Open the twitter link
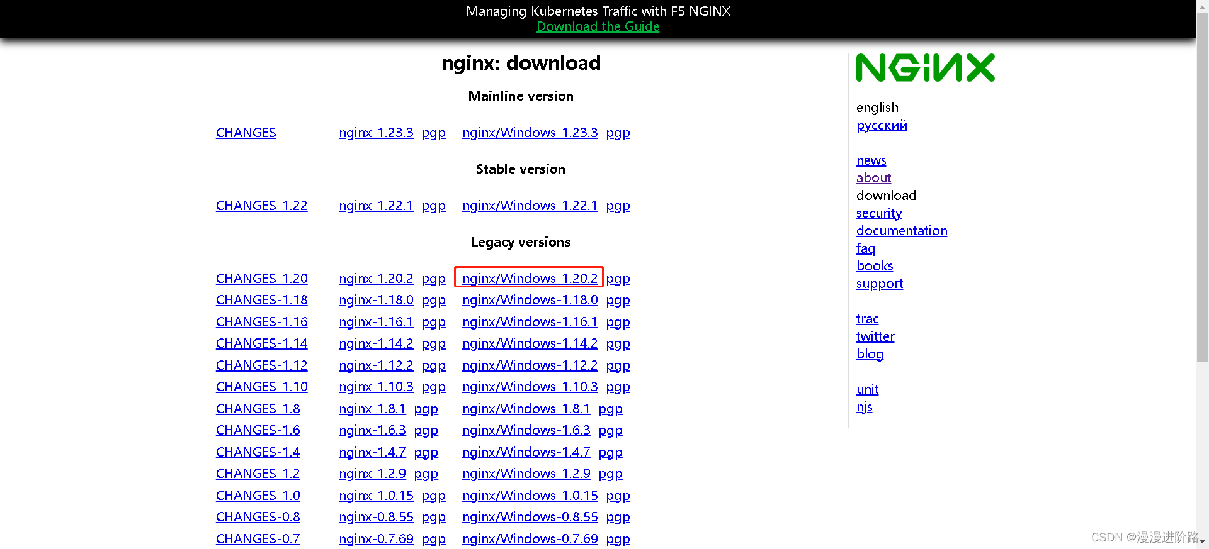 coord(875,336)
